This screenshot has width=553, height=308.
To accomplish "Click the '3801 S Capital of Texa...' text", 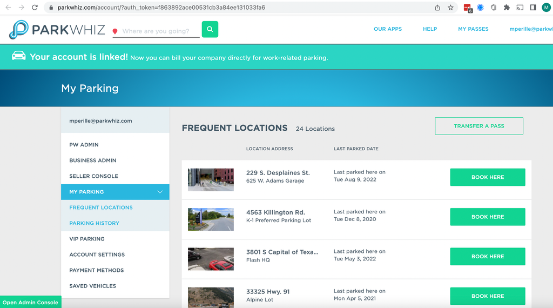I will coord(282,252).
